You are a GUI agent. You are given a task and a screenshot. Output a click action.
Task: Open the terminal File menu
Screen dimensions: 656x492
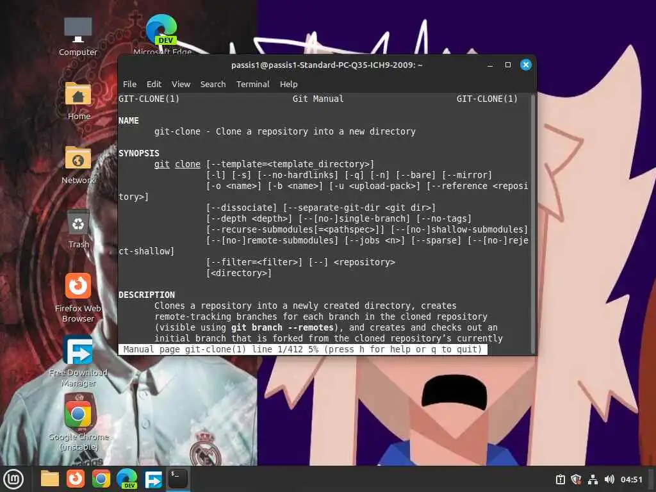coord(129,84)
